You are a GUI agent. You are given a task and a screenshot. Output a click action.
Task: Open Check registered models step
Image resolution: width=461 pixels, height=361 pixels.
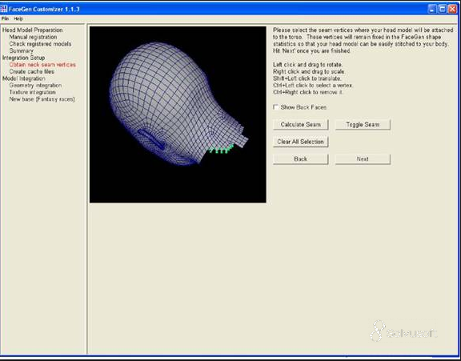40,44
